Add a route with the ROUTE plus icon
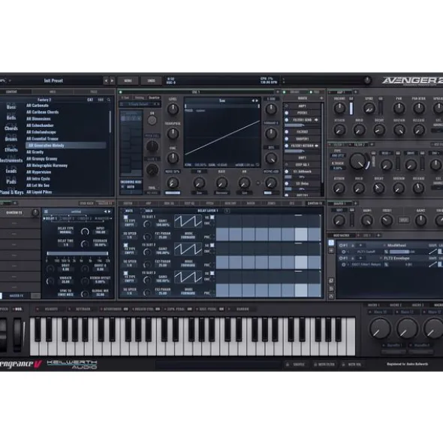 point(321,98)
